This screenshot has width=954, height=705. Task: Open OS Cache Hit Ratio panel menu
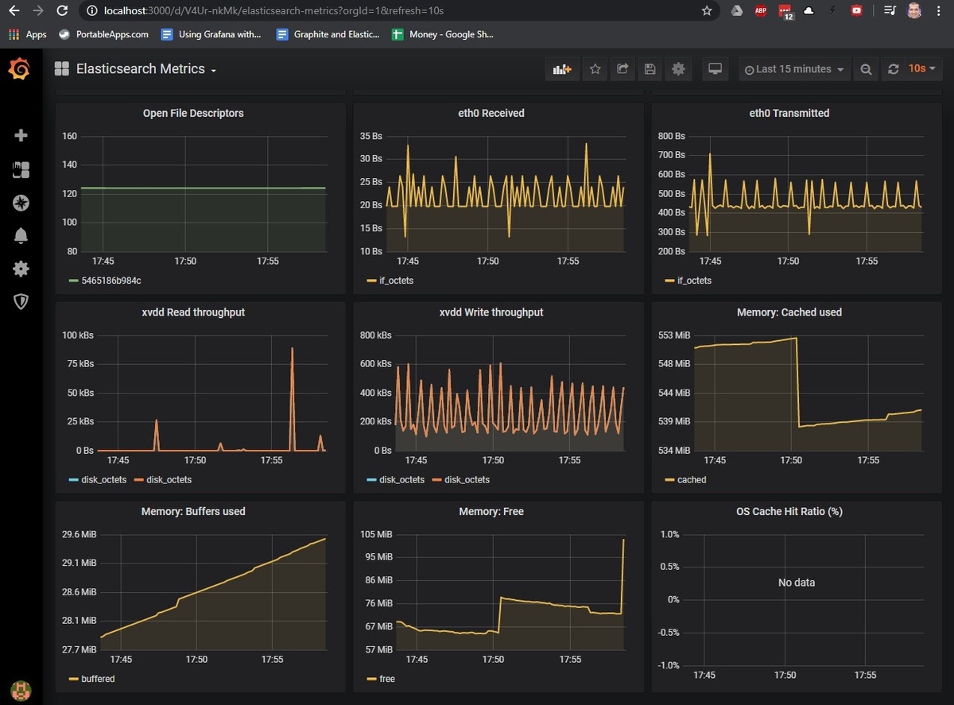(x=789, y=511)
